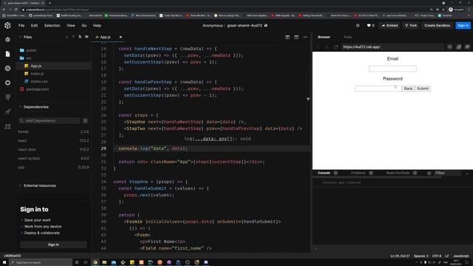Create a new file in Files header

pyautogui.click(x=80, y=37)
